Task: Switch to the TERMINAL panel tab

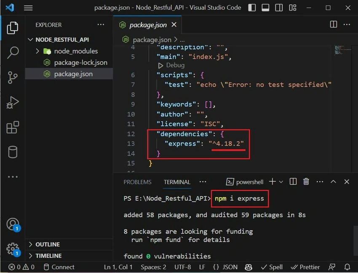Action: [x=177, y=182]
